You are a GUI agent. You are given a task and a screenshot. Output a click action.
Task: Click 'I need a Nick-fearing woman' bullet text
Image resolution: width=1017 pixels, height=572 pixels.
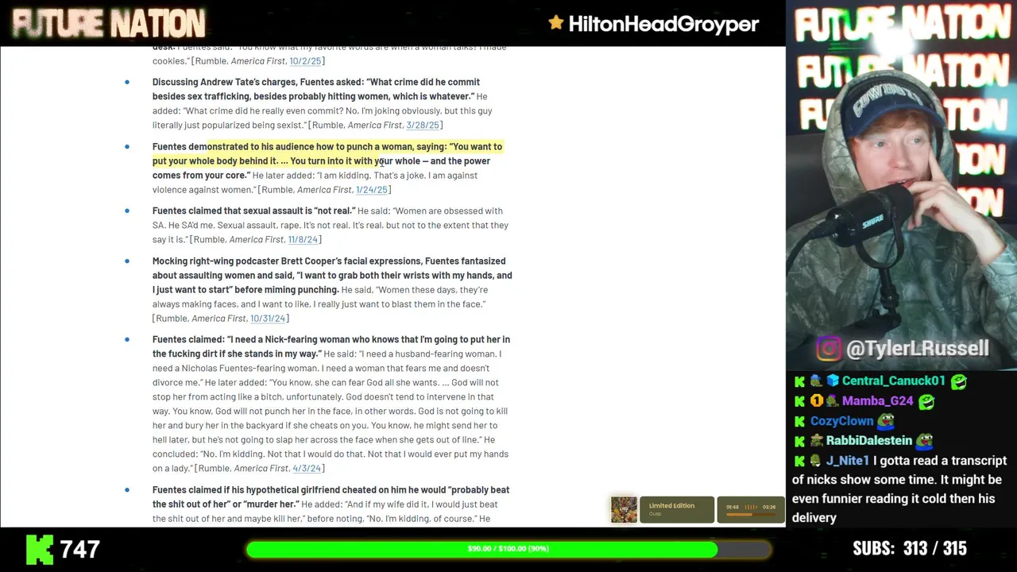click(331, 346)
